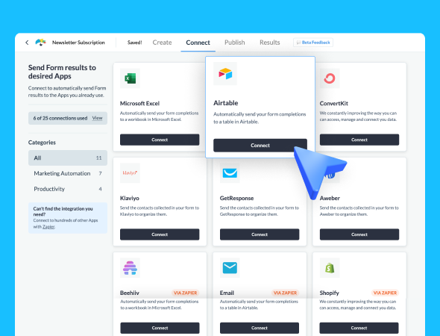
Task: Click the Via Zapier badge on Email
Action: click(x=285, y=293)
